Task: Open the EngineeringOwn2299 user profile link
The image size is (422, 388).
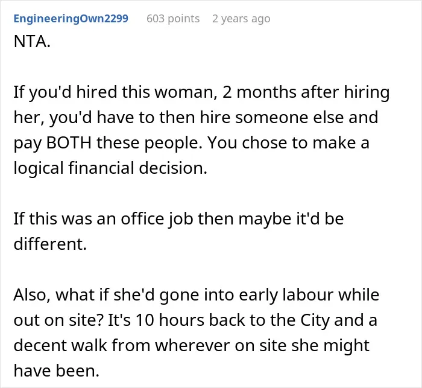Action: click(x=71, y=19)
